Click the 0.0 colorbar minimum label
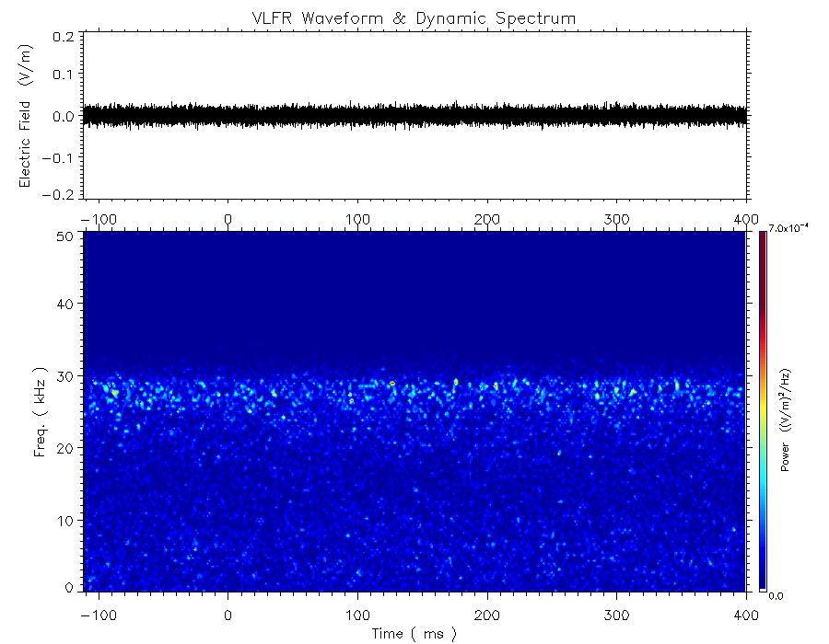Screen dimensions: 829x644 [x=776, y=595]
